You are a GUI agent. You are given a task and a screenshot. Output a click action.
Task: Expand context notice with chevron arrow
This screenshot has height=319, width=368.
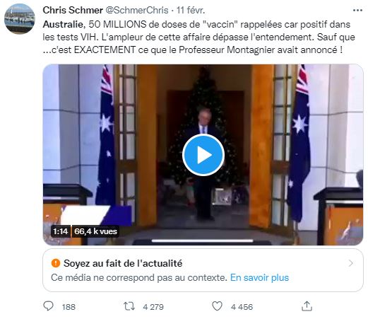click(x=351, y=263)
